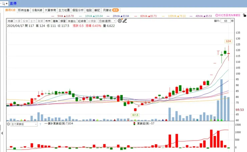Close the 主力買賣超 indicator panel
Screen dimensions: 247x152
(x=8, y=124)
